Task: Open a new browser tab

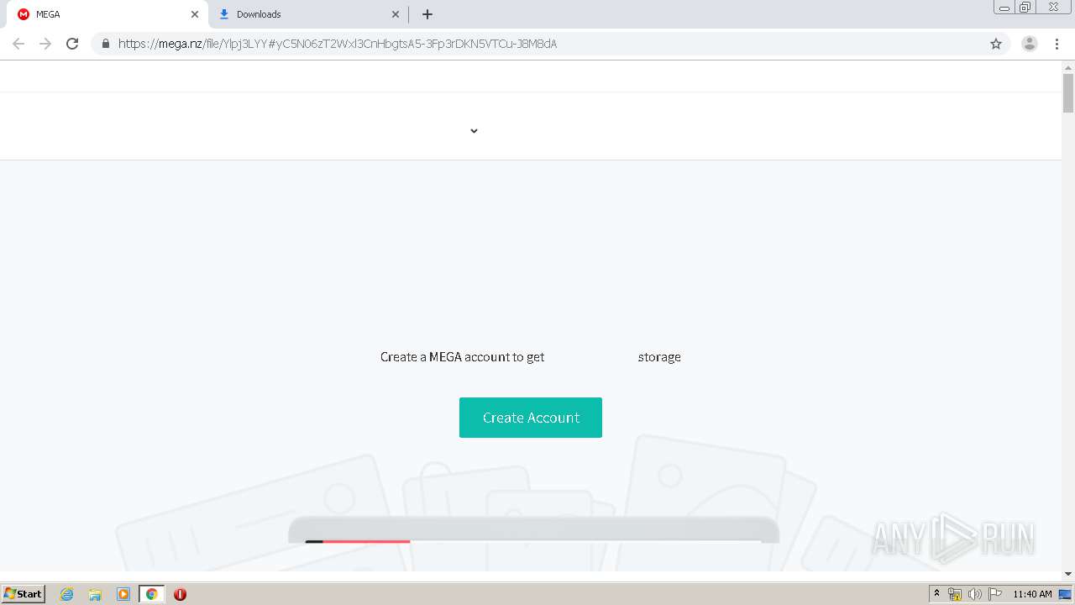Action: [427, 14]
